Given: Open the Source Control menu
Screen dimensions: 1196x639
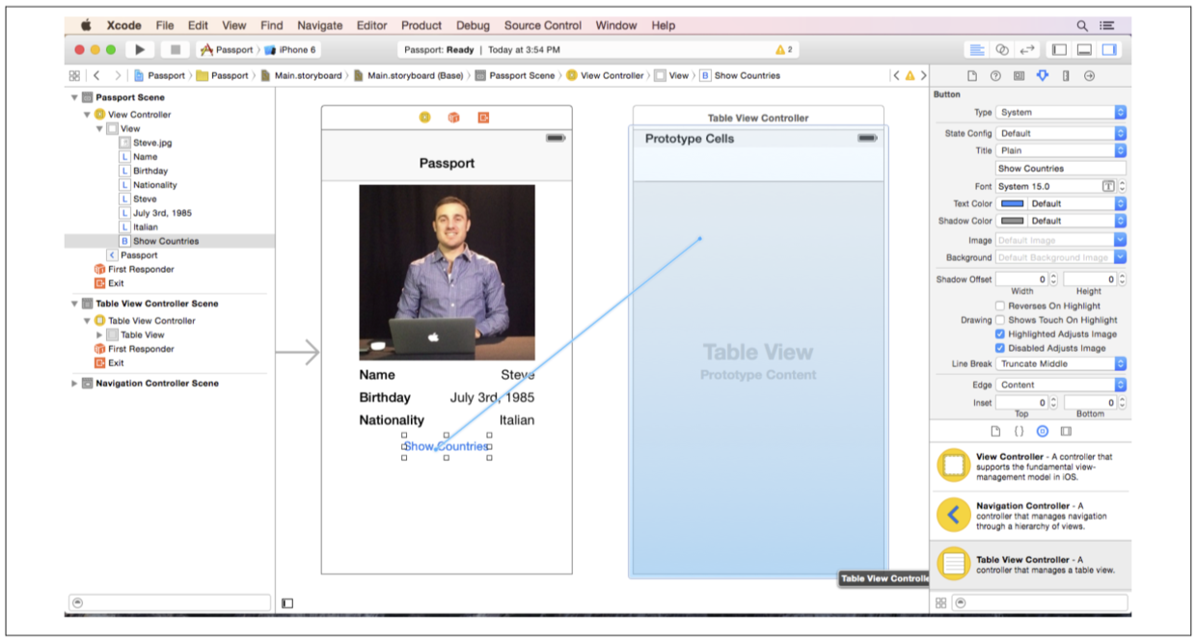Looking at the screenshot, I should click(543, 25).
